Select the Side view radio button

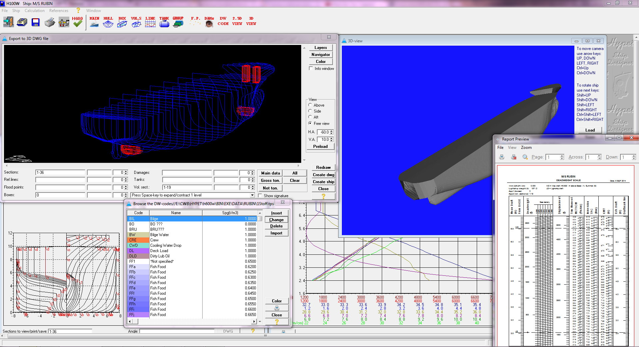pyautogui.click(x=310, y=111)
